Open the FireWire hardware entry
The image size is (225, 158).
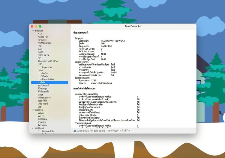click(42, 40)
